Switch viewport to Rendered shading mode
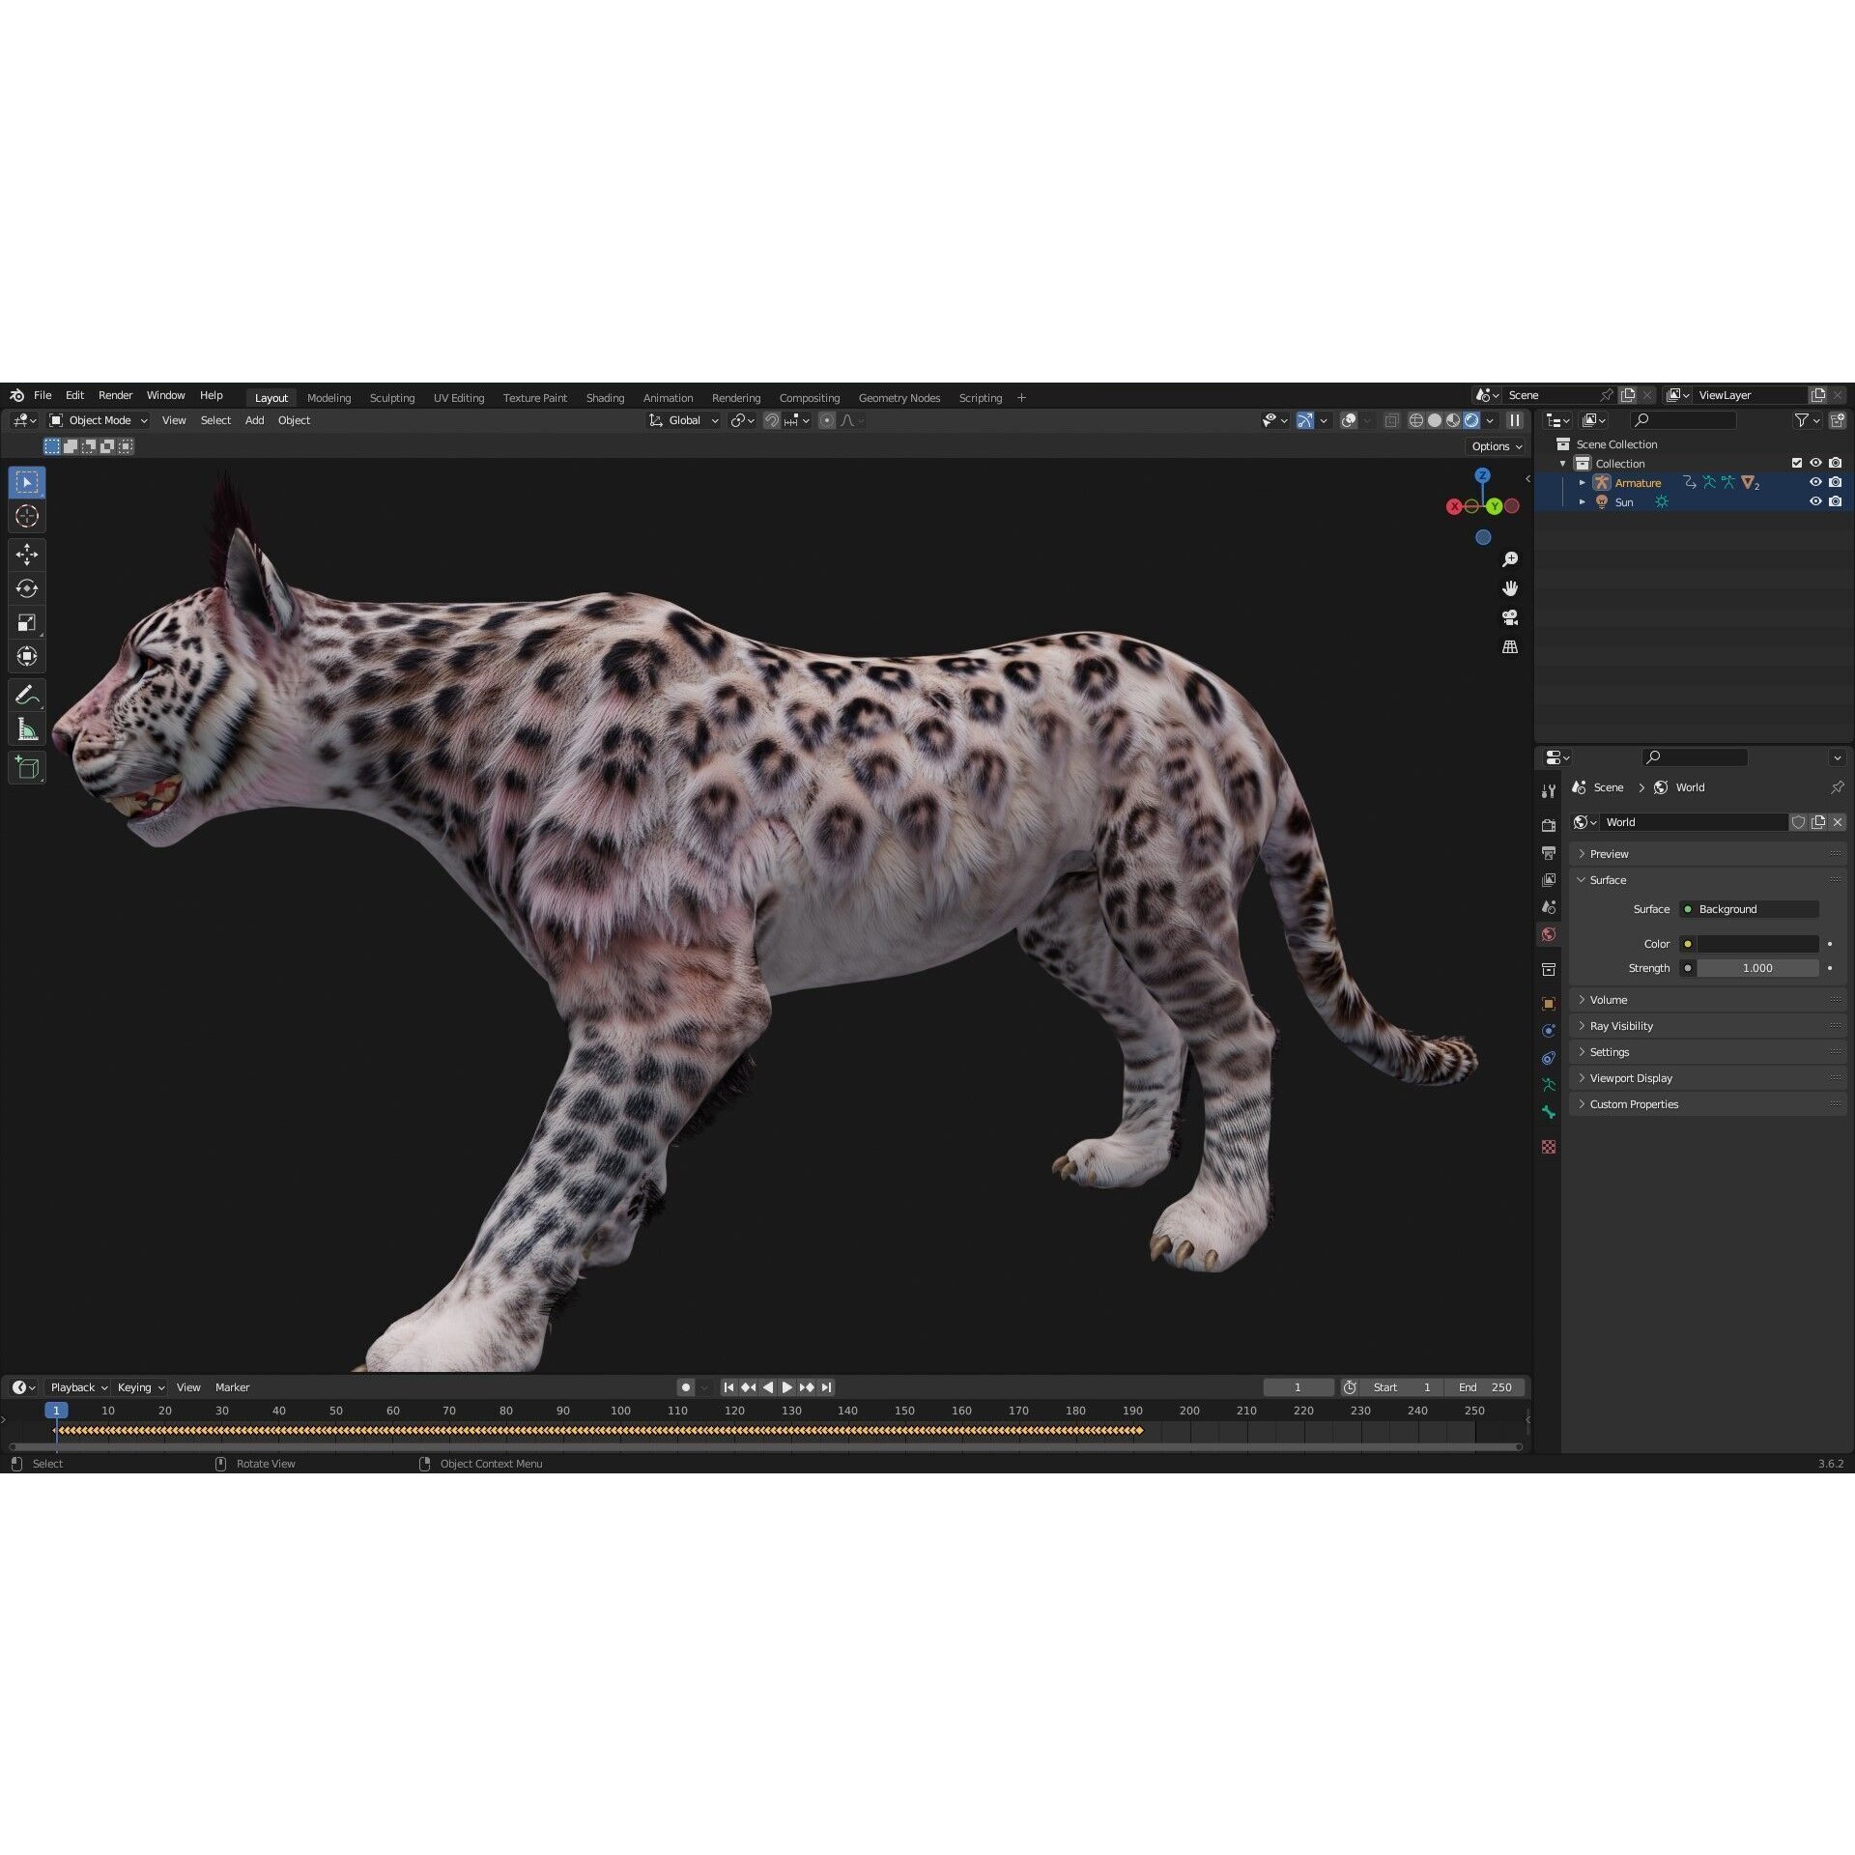Image resolution: width=1855 pixels, height=1855 pixels. pos(1470,420)
